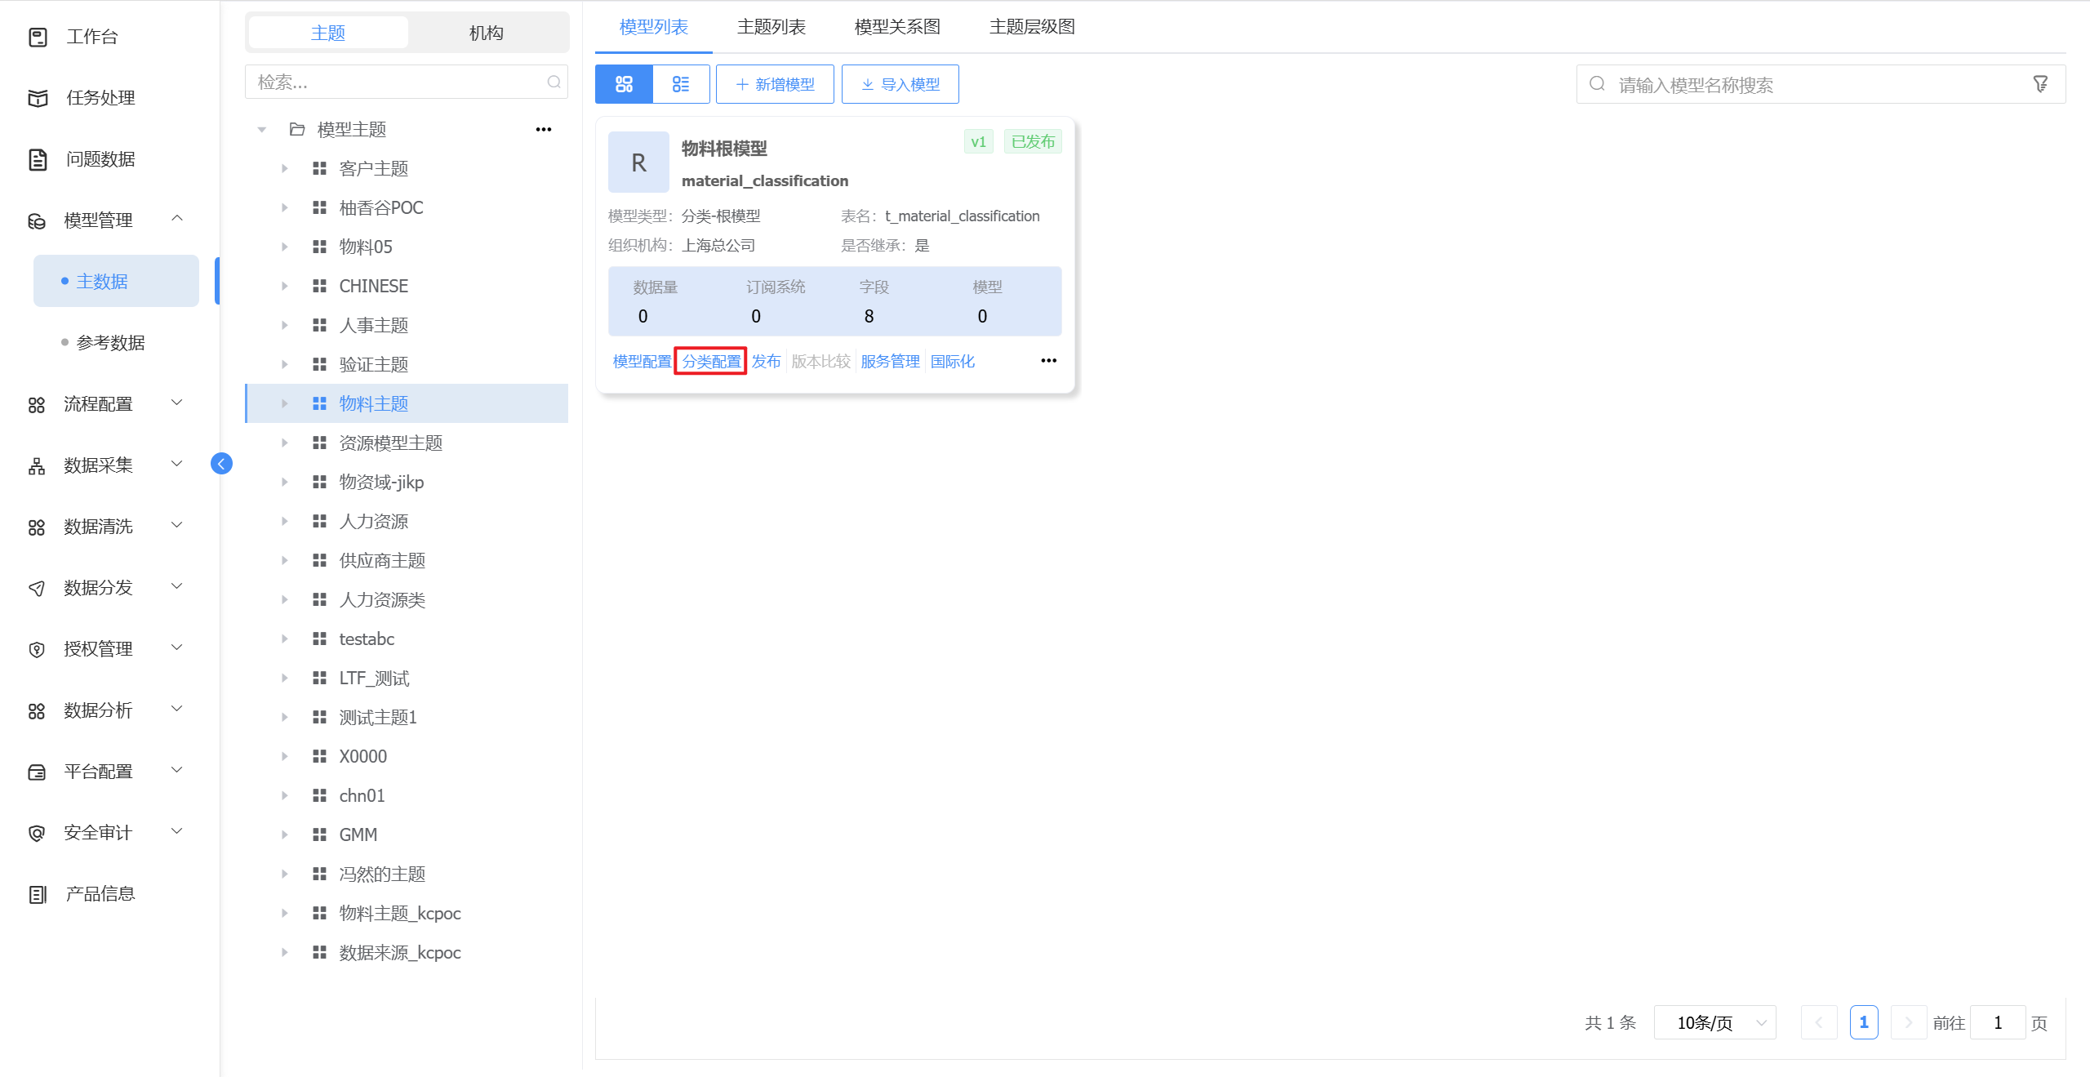Click the filter funnel icon

pyautogui.click(x=2040, y=84)
